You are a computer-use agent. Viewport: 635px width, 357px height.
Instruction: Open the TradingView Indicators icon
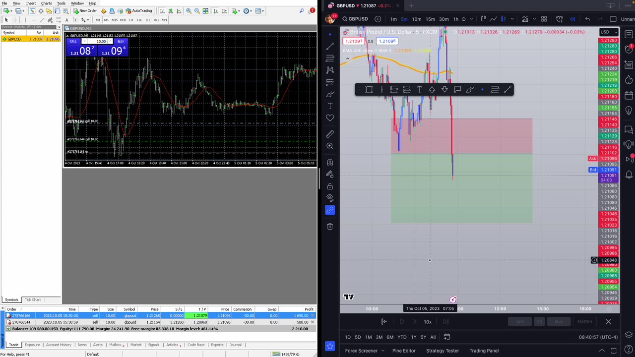525,19
